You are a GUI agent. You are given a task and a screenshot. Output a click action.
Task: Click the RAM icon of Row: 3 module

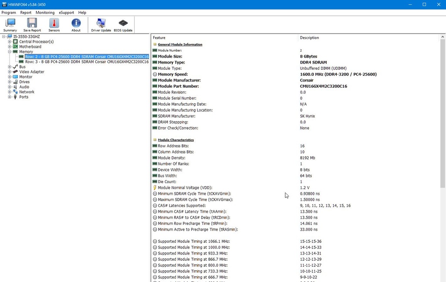coord(21,62)
